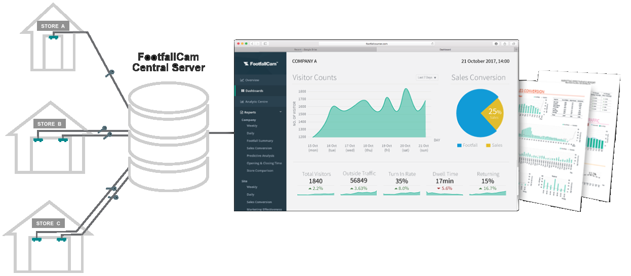Screen dimensions: 631x276
Task: Select the Dashboard browser tab
Action: 445,50
